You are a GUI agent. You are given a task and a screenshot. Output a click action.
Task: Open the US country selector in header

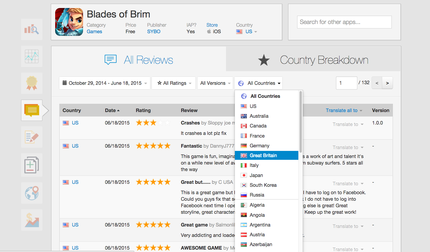(247, 31)
